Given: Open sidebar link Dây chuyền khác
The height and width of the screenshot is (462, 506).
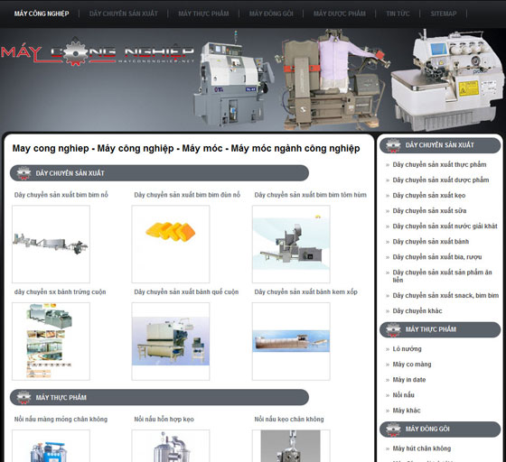Looking at the screenshot, I should tap(417, 311).
